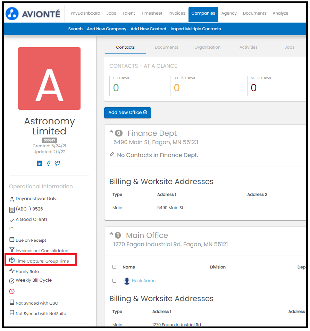
Task: Tick the select-all checkbox beside Name header
Action: tap(114, 267)
